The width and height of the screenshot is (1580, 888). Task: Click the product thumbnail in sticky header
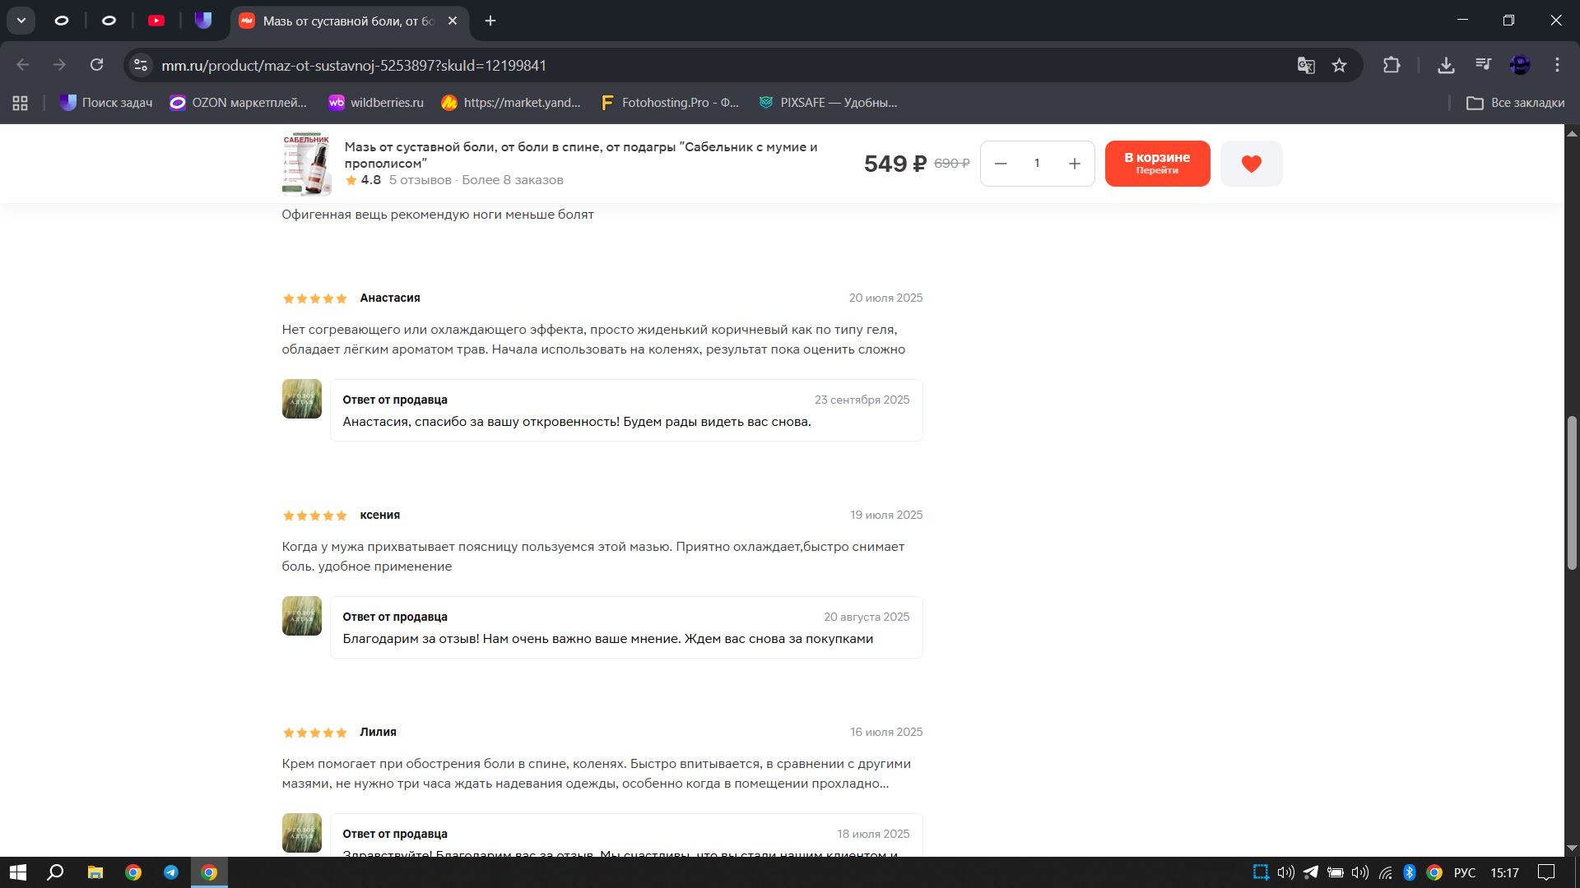(x=306, y=164)
